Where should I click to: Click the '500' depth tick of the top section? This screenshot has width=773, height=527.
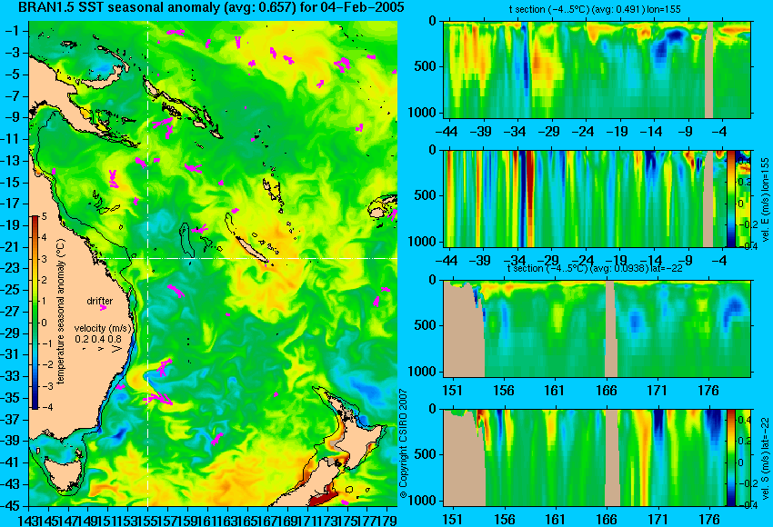(425, 66)
